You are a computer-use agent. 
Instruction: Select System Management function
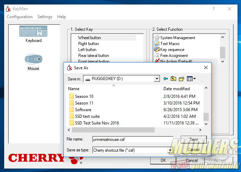click(x=178, y=38)
